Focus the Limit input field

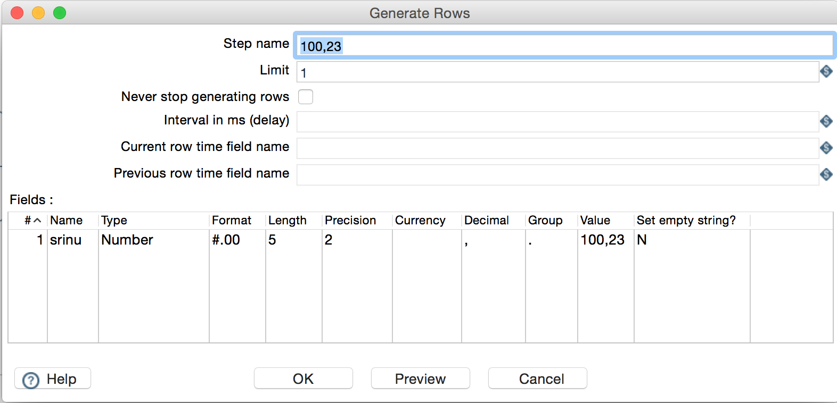[x=557, y=72]
